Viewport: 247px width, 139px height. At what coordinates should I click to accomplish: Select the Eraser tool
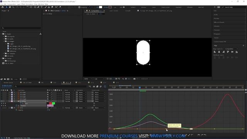52,7
